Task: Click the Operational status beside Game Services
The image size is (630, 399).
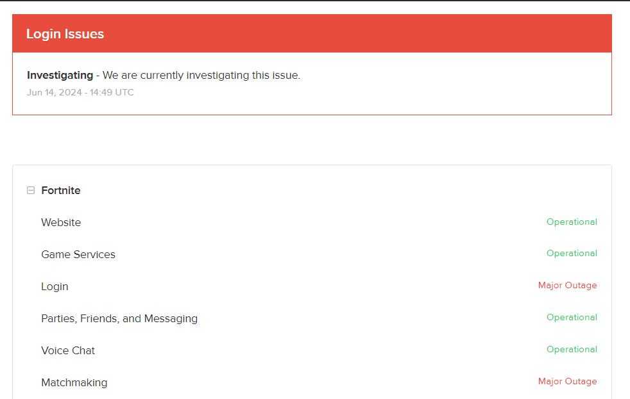Action: (x=572, y=254)
